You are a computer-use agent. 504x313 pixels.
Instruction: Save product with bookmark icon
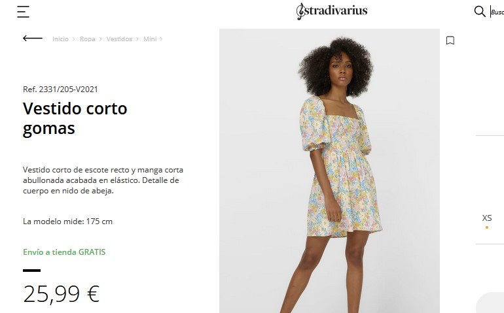pos(450,41)
